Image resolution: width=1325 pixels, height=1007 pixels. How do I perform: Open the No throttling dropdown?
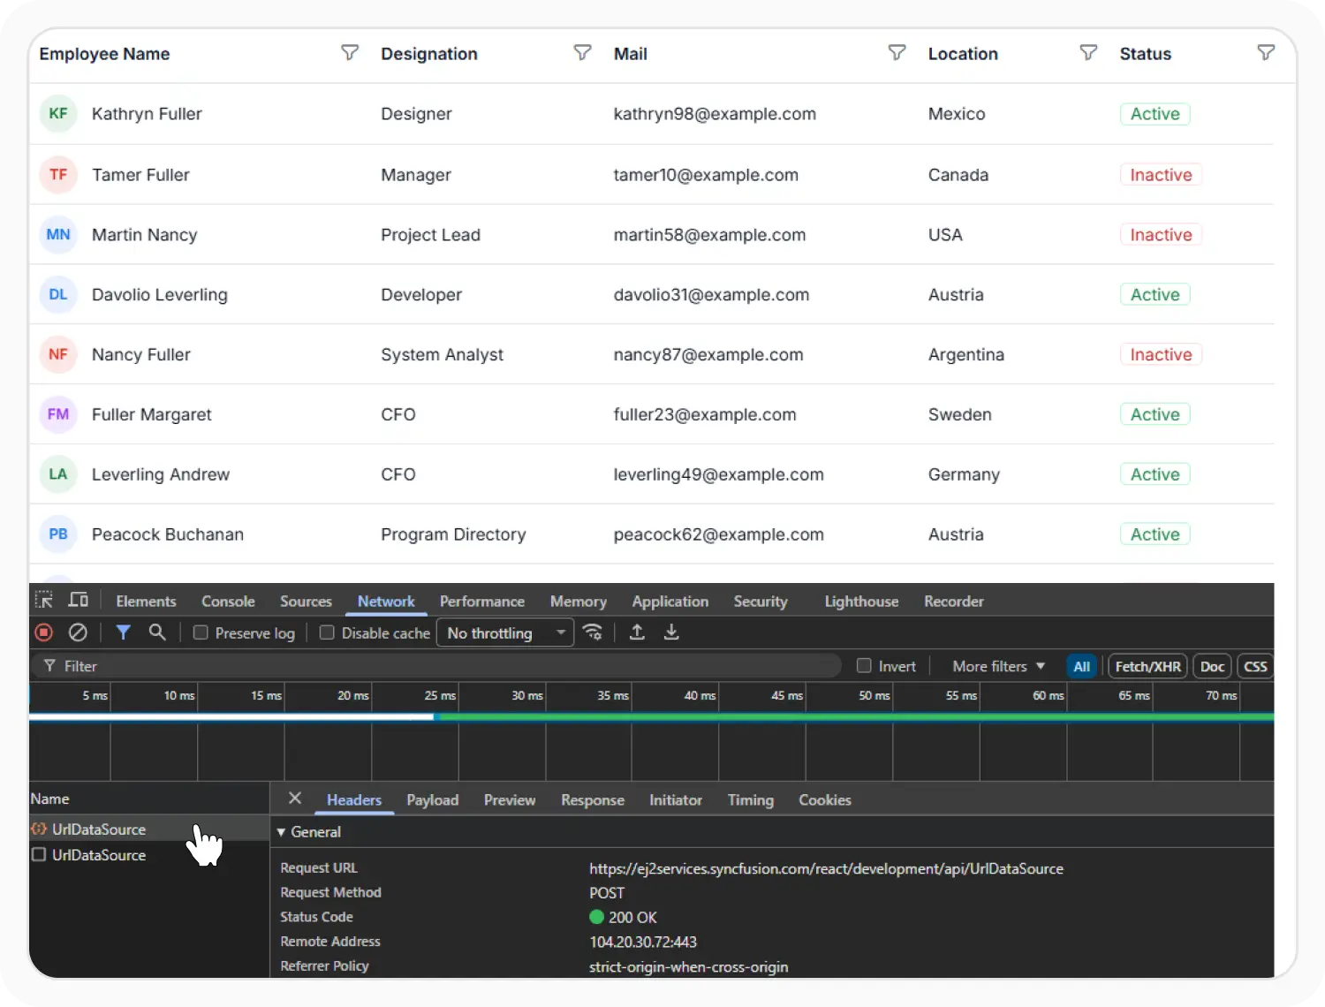(505, 632)
